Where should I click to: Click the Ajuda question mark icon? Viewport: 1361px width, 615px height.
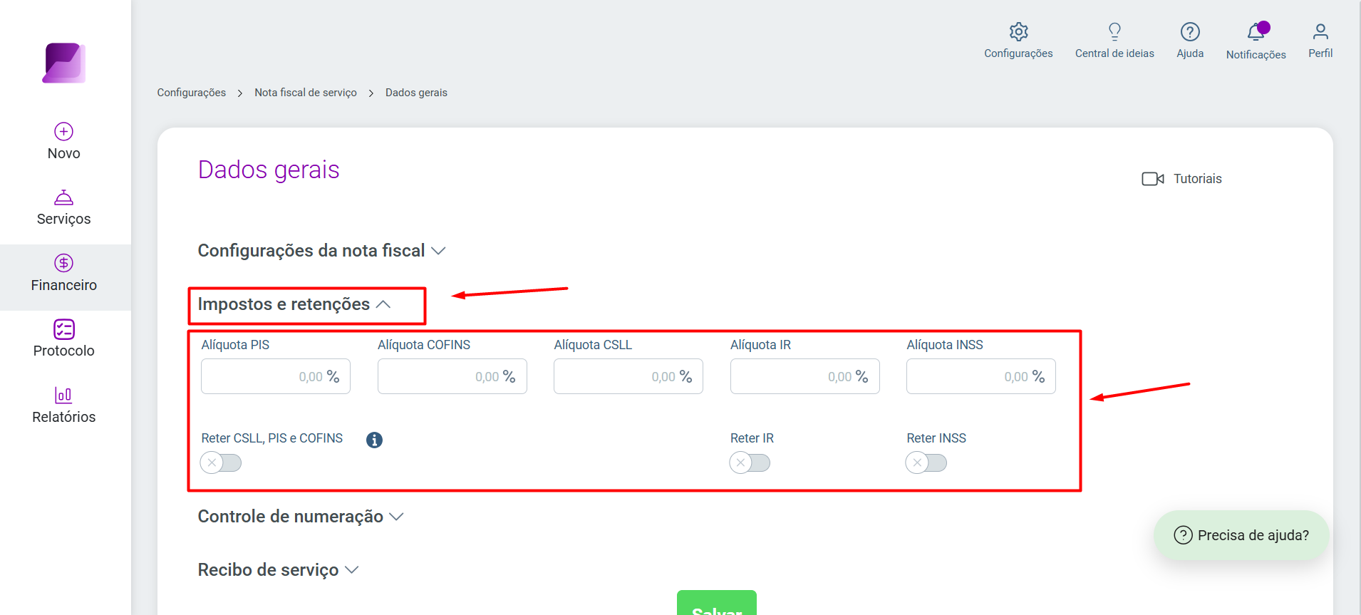pyautogui.click(x=1190, y=32)
